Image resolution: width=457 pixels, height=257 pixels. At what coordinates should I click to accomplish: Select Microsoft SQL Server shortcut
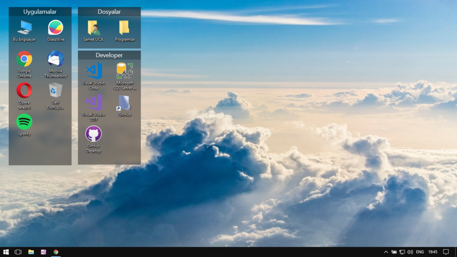(124, 71)
